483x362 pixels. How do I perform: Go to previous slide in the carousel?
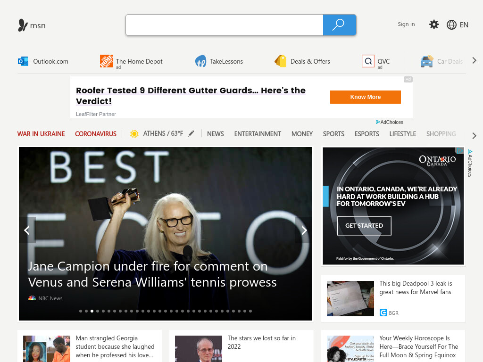coord(27,230)
